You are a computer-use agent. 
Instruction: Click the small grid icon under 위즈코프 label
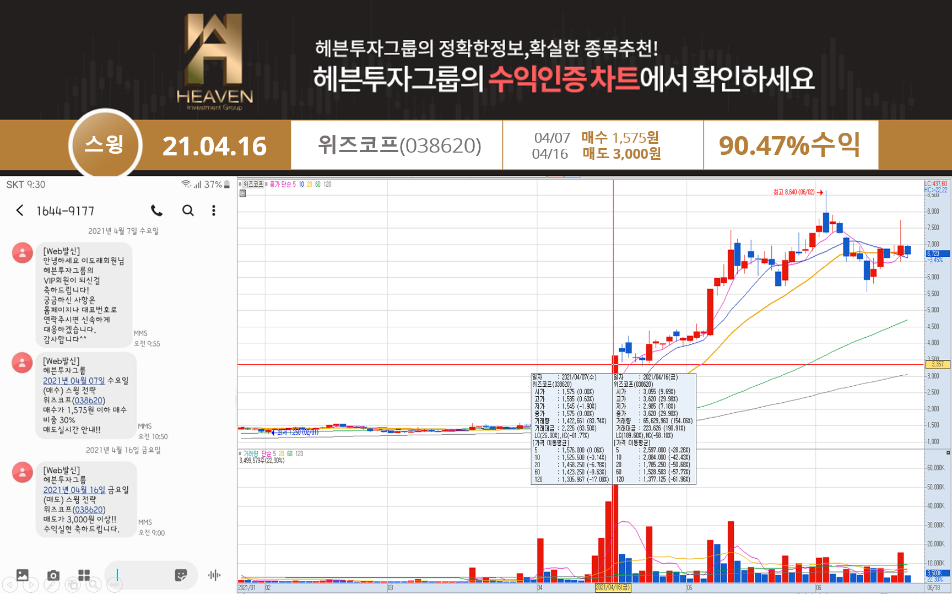(242, 193)
